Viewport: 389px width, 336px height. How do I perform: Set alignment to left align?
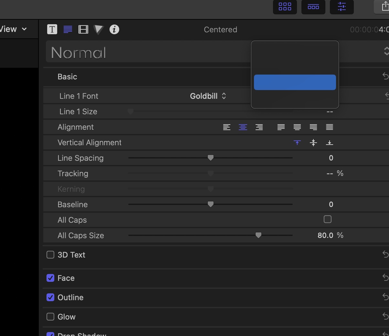(227, 127)
